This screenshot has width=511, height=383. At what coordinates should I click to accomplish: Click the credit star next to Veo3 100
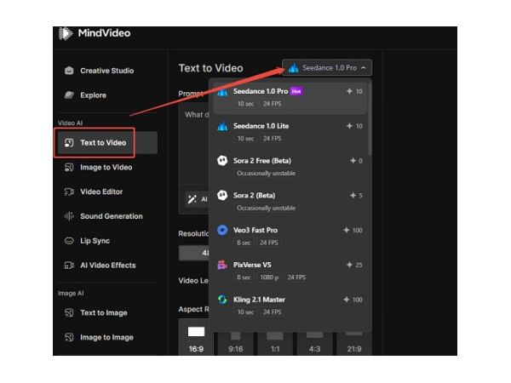click(x=347, y=231)
